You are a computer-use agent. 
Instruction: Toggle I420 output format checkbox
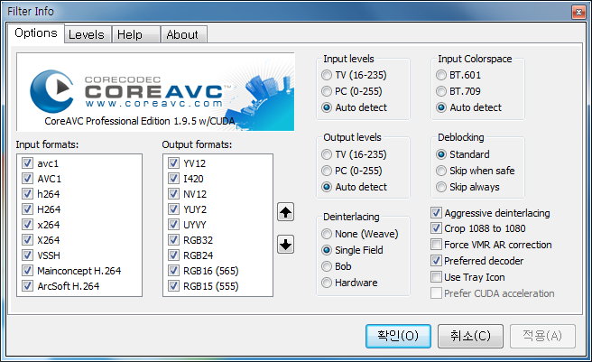[x=173, y=179]
